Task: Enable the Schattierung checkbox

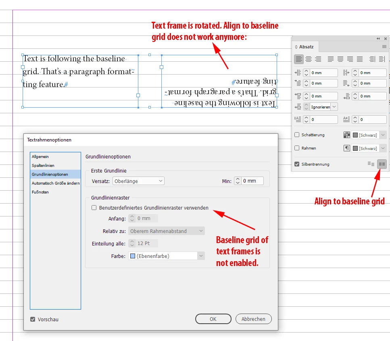Action: click(297, 135)
